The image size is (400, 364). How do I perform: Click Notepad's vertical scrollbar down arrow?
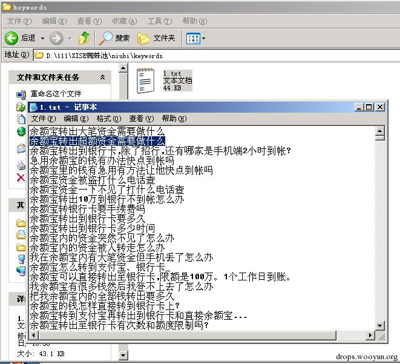click(x=379, y=325)
